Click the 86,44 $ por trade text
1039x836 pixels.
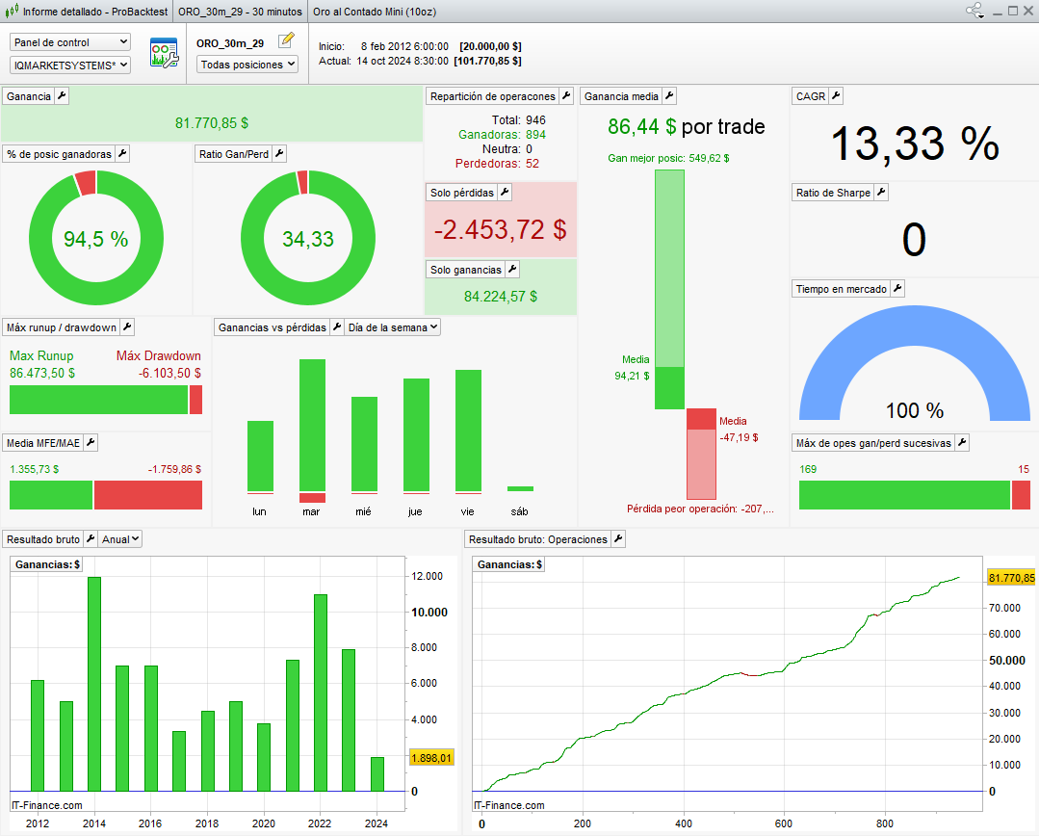[x=687, y=126]
